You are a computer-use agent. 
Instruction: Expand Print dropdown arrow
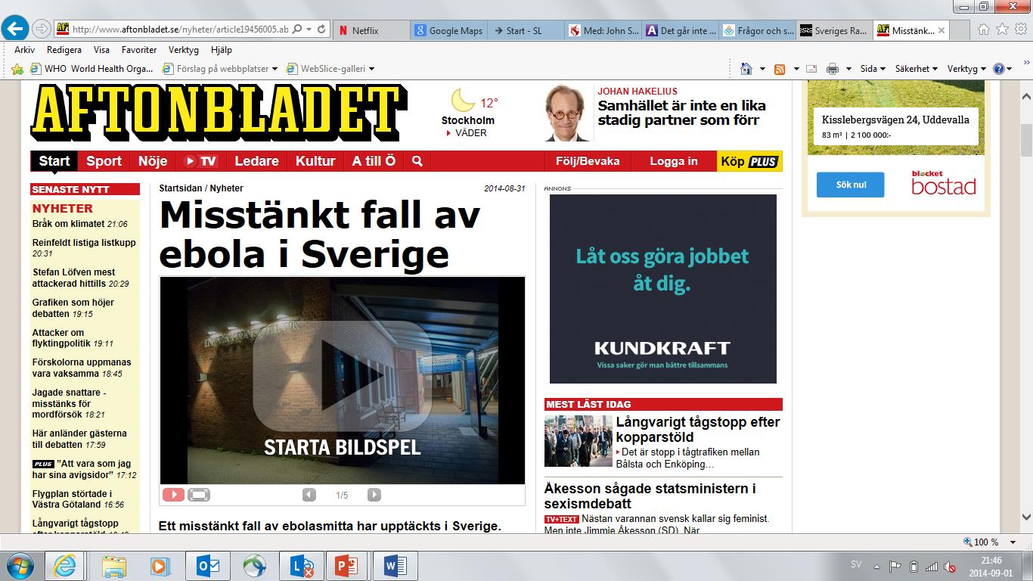(x=848, y=69)
